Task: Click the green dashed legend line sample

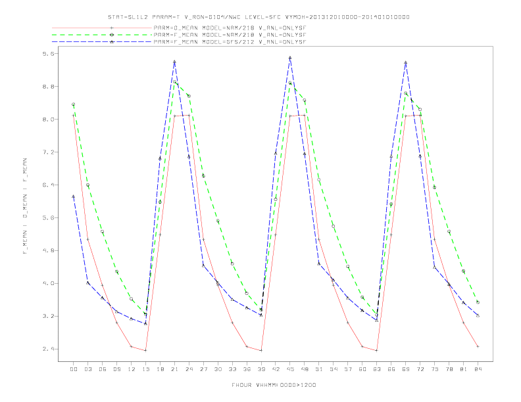Action: click(x=102, y=35)
